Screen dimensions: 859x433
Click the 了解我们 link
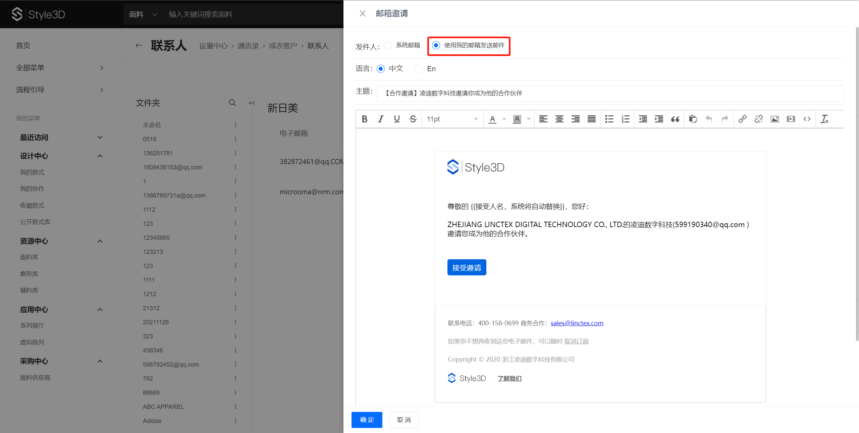(x=509, y=378)
